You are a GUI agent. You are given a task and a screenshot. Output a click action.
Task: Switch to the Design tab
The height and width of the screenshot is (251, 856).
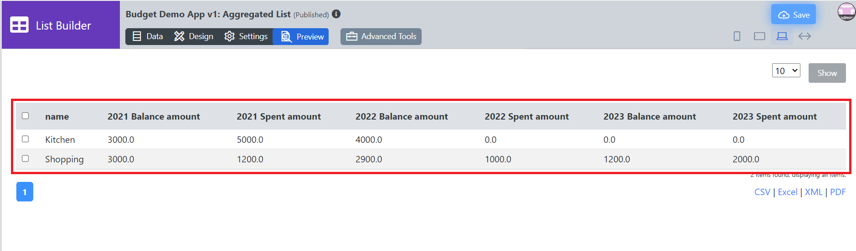coord(194,36)
